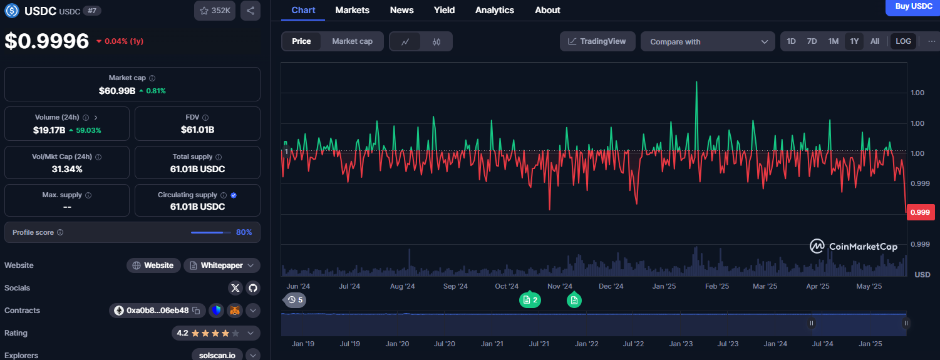Expand Volume (24h) arrow
Screen dimensions: 940x360
96,118
